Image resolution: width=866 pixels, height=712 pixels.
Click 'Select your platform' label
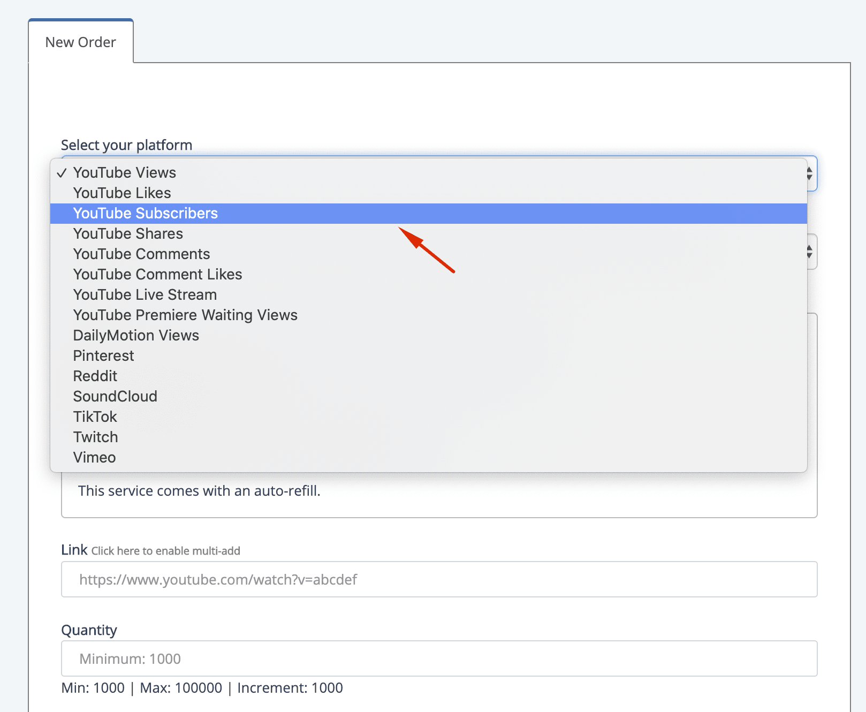[126, 145]
